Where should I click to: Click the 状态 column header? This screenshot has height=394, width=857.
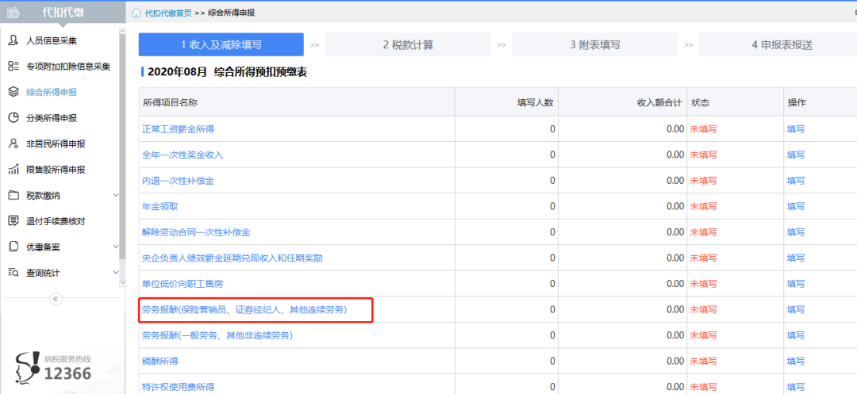pyautogui.click(x=735, y=102)
